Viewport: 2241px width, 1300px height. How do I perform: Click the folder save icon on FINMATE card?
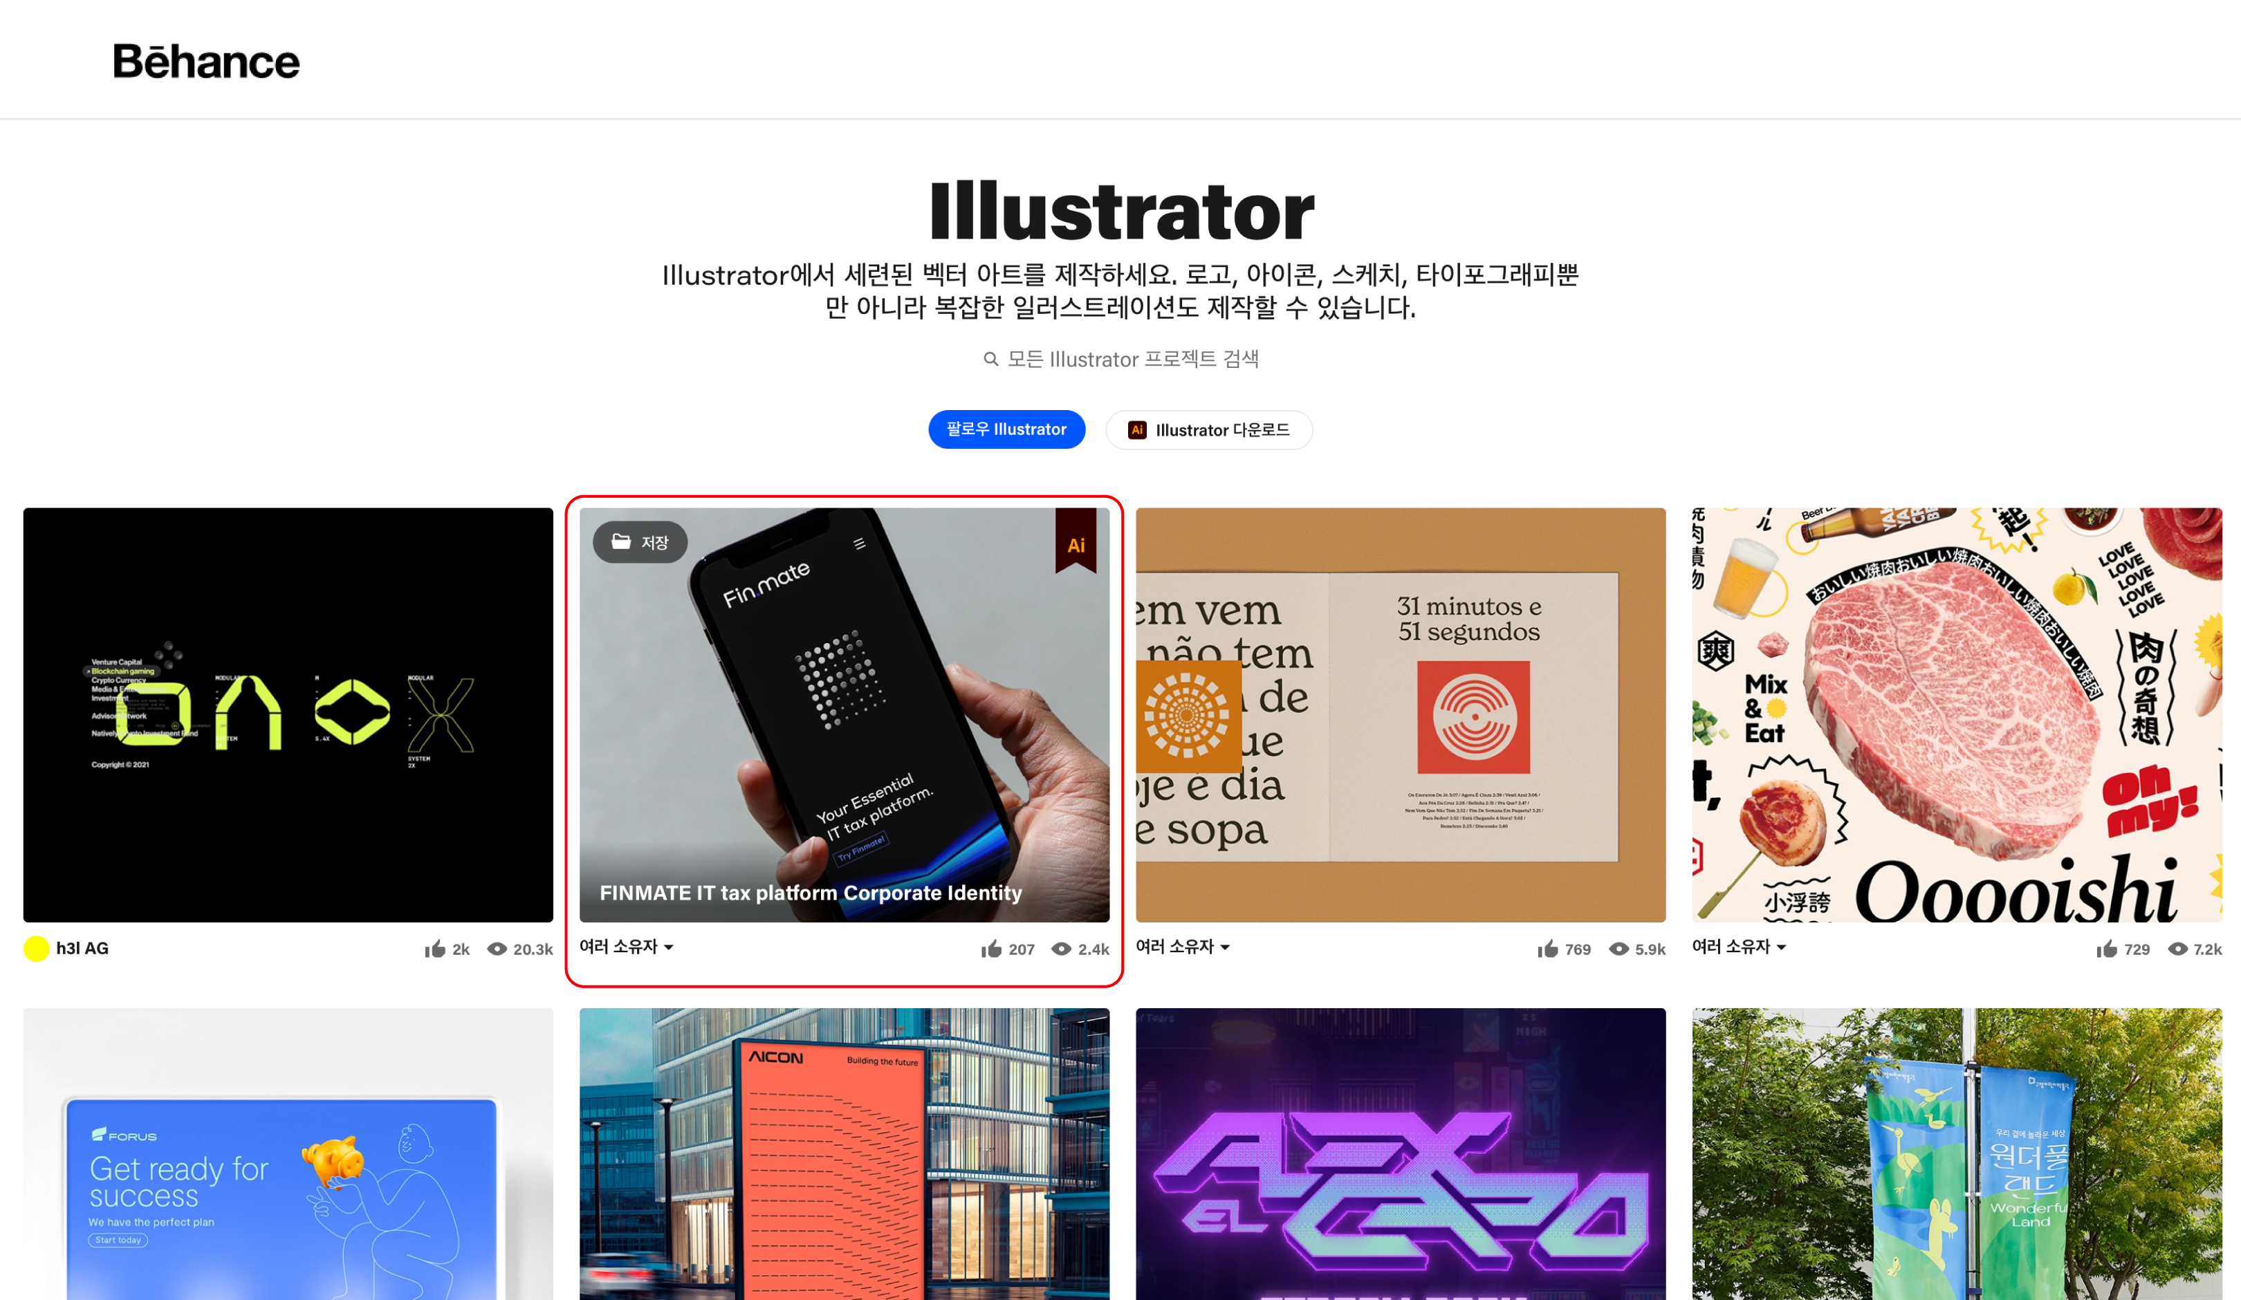(x=622, y=541)
